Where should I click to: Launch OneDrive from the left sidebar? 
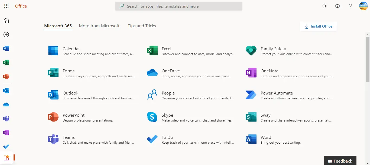tap(6, 105)
